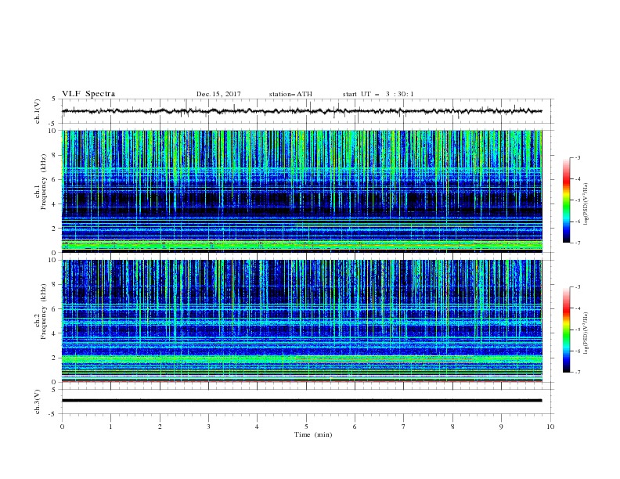The height and width of the screenshot is (479, 620).
Task: Click the 'ch.1(V)' axis label
Action: point(38,111)
